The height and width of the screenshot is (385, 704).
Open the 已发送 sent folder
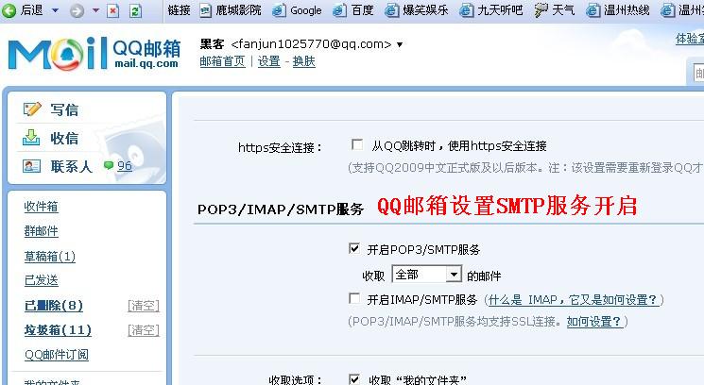tap(42, 280)
